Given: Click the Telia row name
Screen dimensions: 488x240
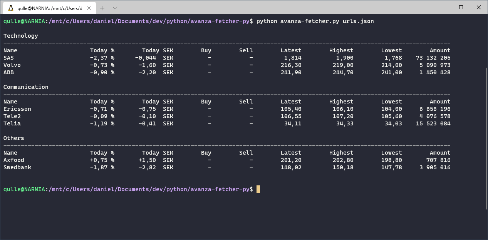Looking at the screenshot, I should click(x=12, y=123).
